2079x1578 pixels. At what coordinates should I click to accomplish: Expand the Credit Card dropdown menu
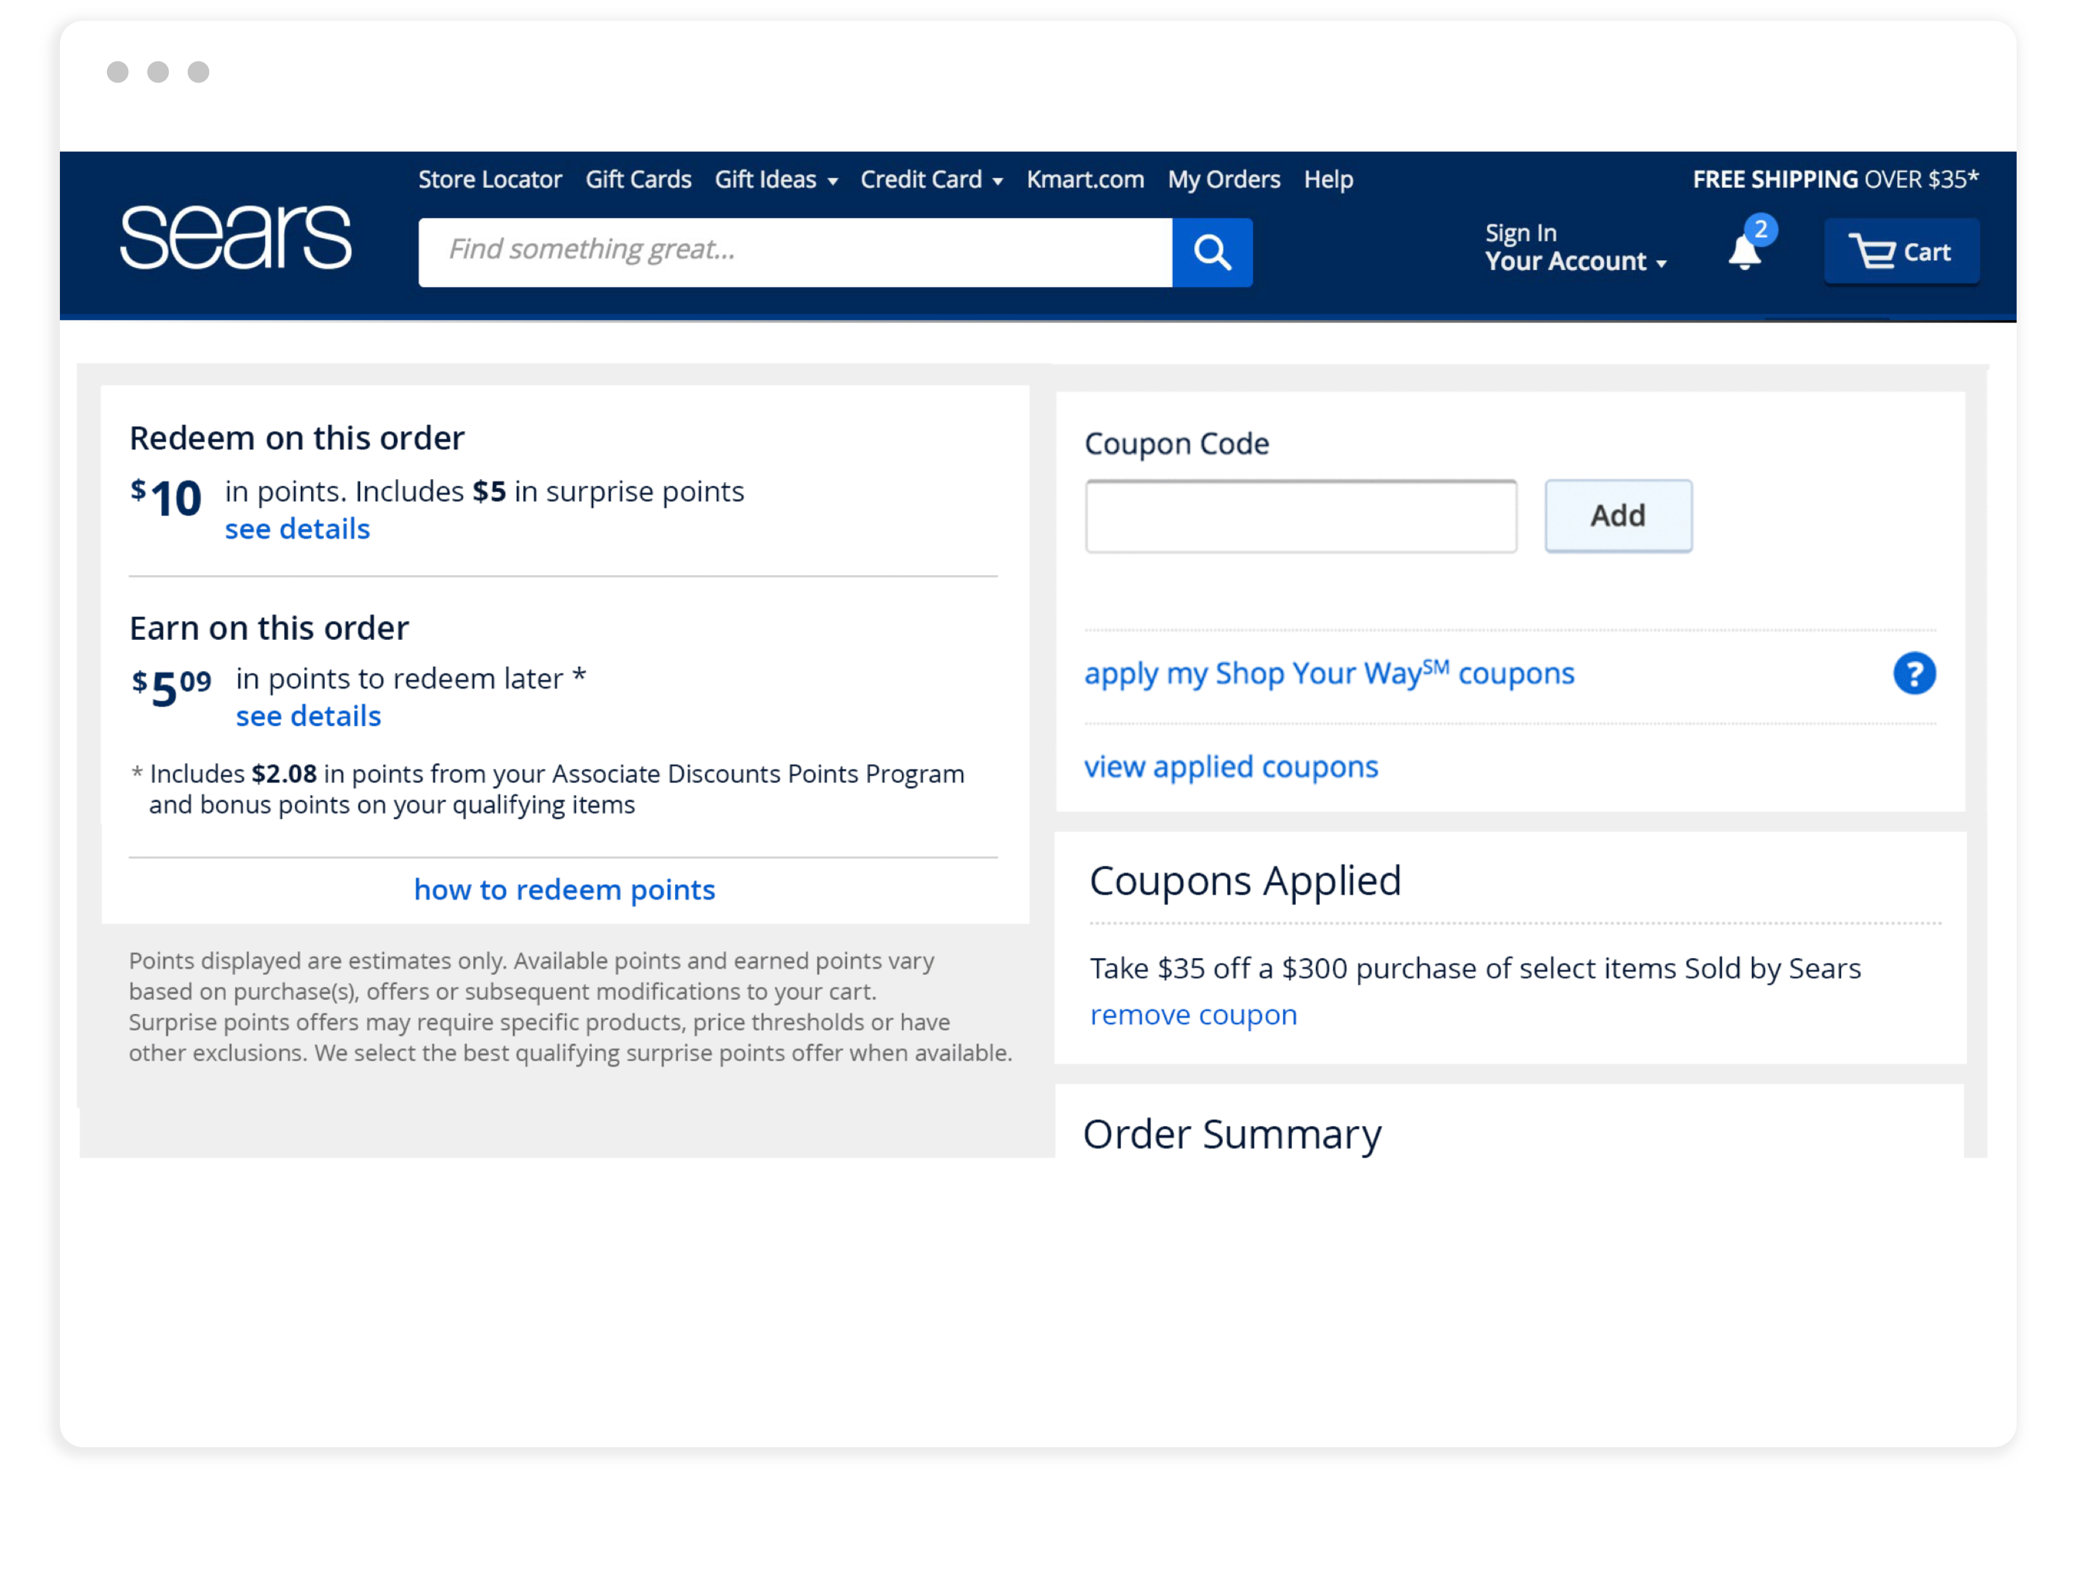(931, 180)
